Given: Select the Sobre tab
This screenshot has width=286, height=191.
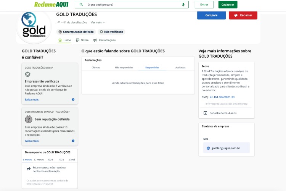Looking at the screenshot, I should coord(82,40).
